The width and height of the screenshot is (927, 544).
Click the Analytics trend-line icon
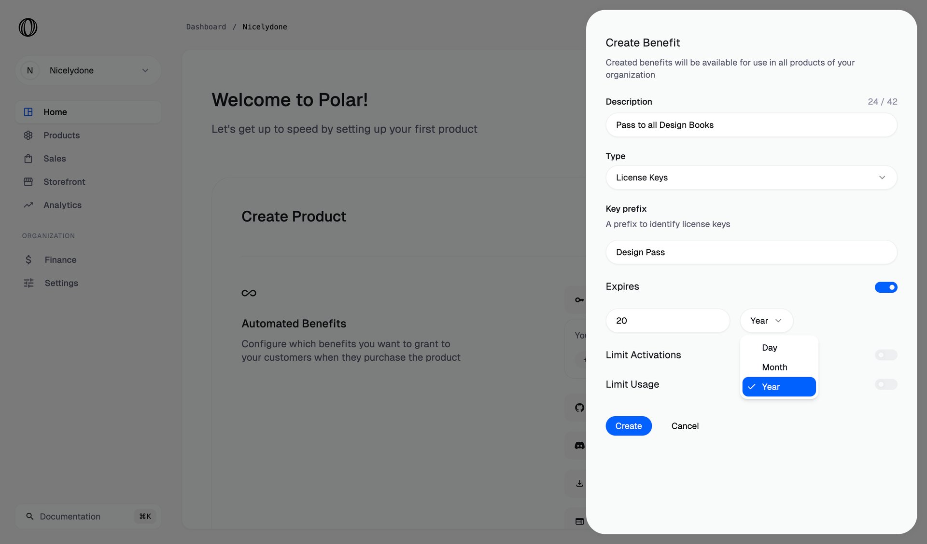pos(28,204)
